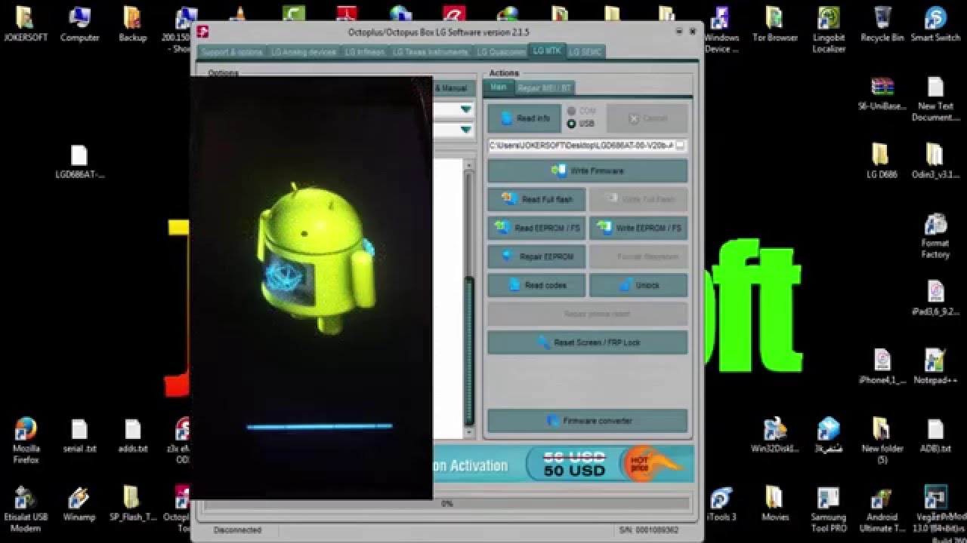Open the Movies folder
This screenshot has width=967, height=543.
pyautogui.click(x=775, y=504)
